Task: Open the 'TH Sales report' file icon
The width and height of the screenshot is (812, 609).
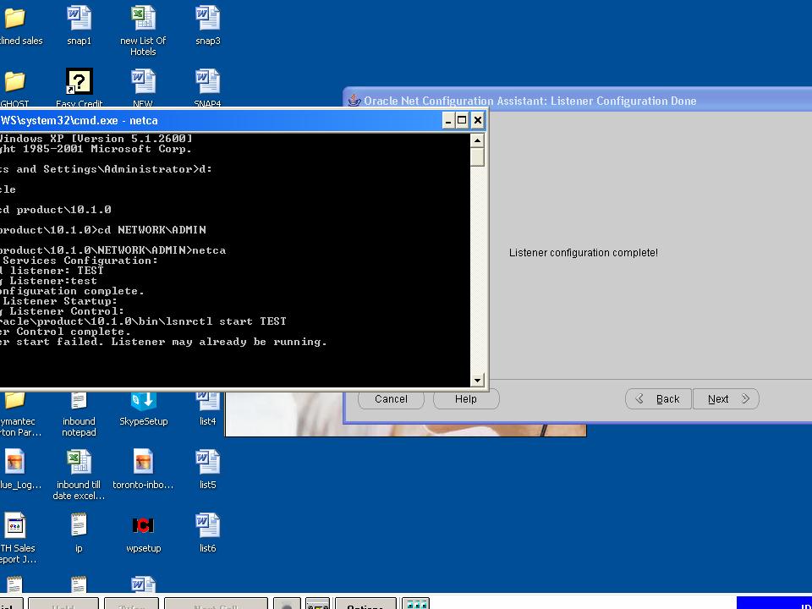Action: click(x=15, y=525)
